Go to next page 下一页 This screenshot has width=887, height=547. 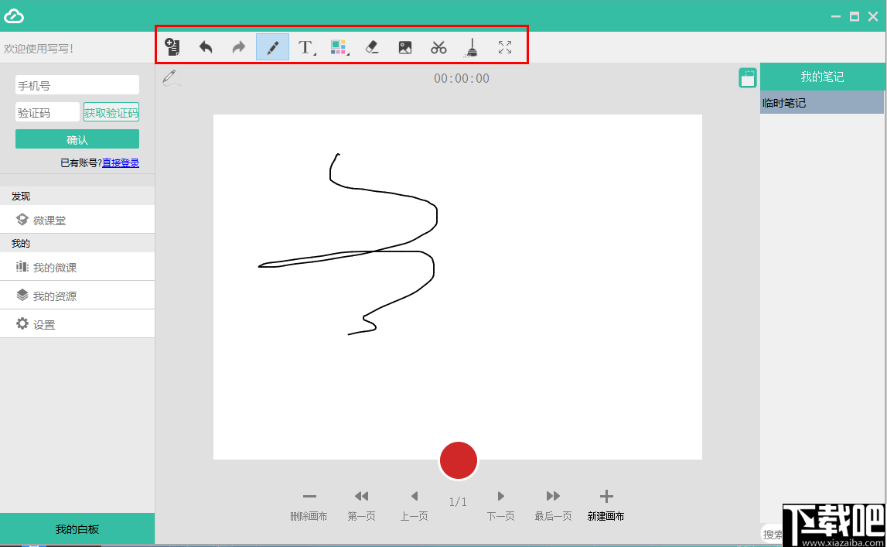click(x=500, y=506)
